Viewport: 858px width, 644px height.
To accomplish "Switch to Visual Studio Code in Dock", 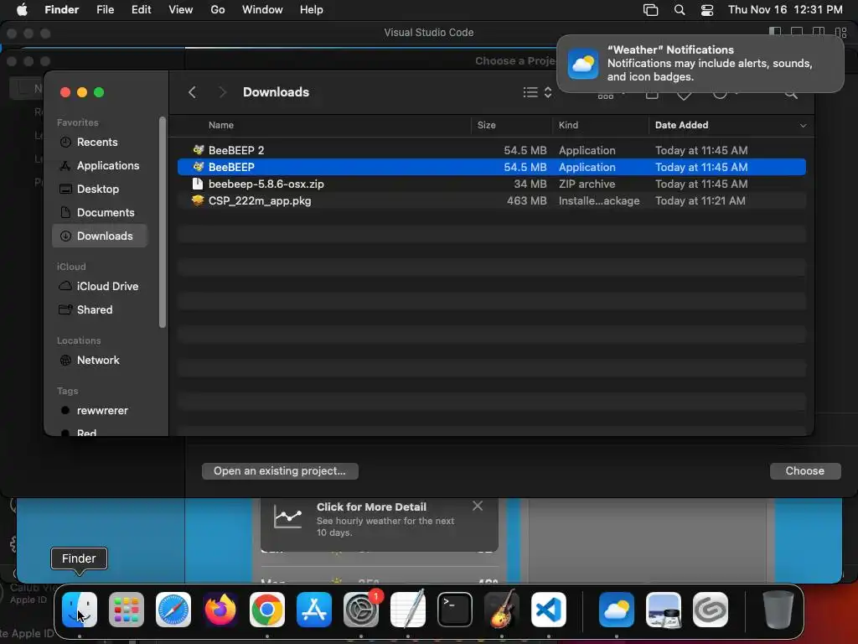I will (x=548, y=610).
